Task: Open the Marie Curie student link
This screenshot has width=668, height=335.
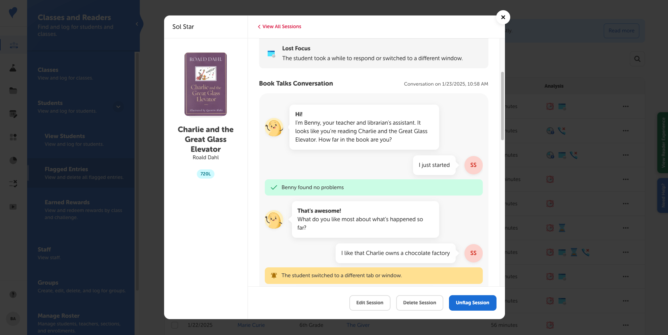Action: tap(251, 325)
